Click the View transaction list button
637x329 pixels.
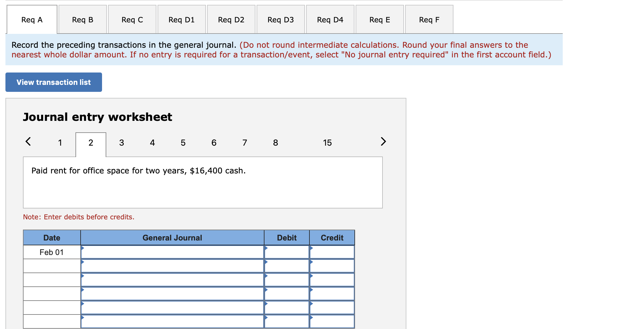[x=54, y=82]
